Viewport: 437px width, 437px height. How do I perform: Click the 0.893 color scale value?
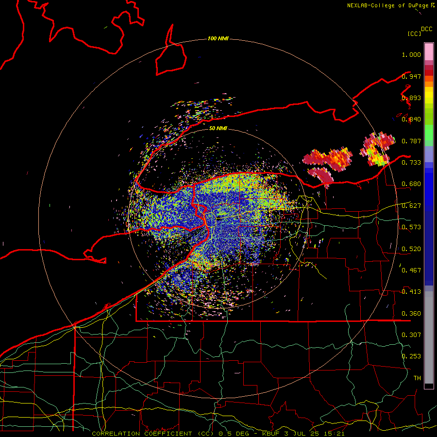(411, 98)
